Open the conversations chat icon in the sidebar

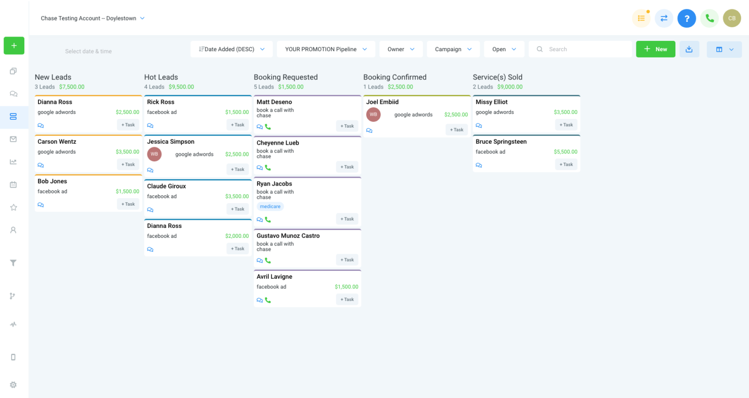pyautogui.click(x=14, y=94)
